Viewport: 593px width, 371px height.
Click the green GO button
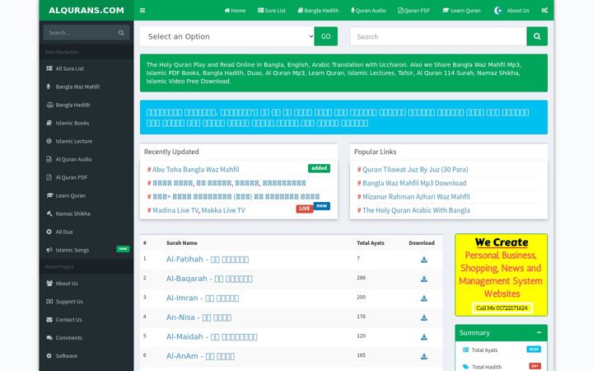pos(325,36)
